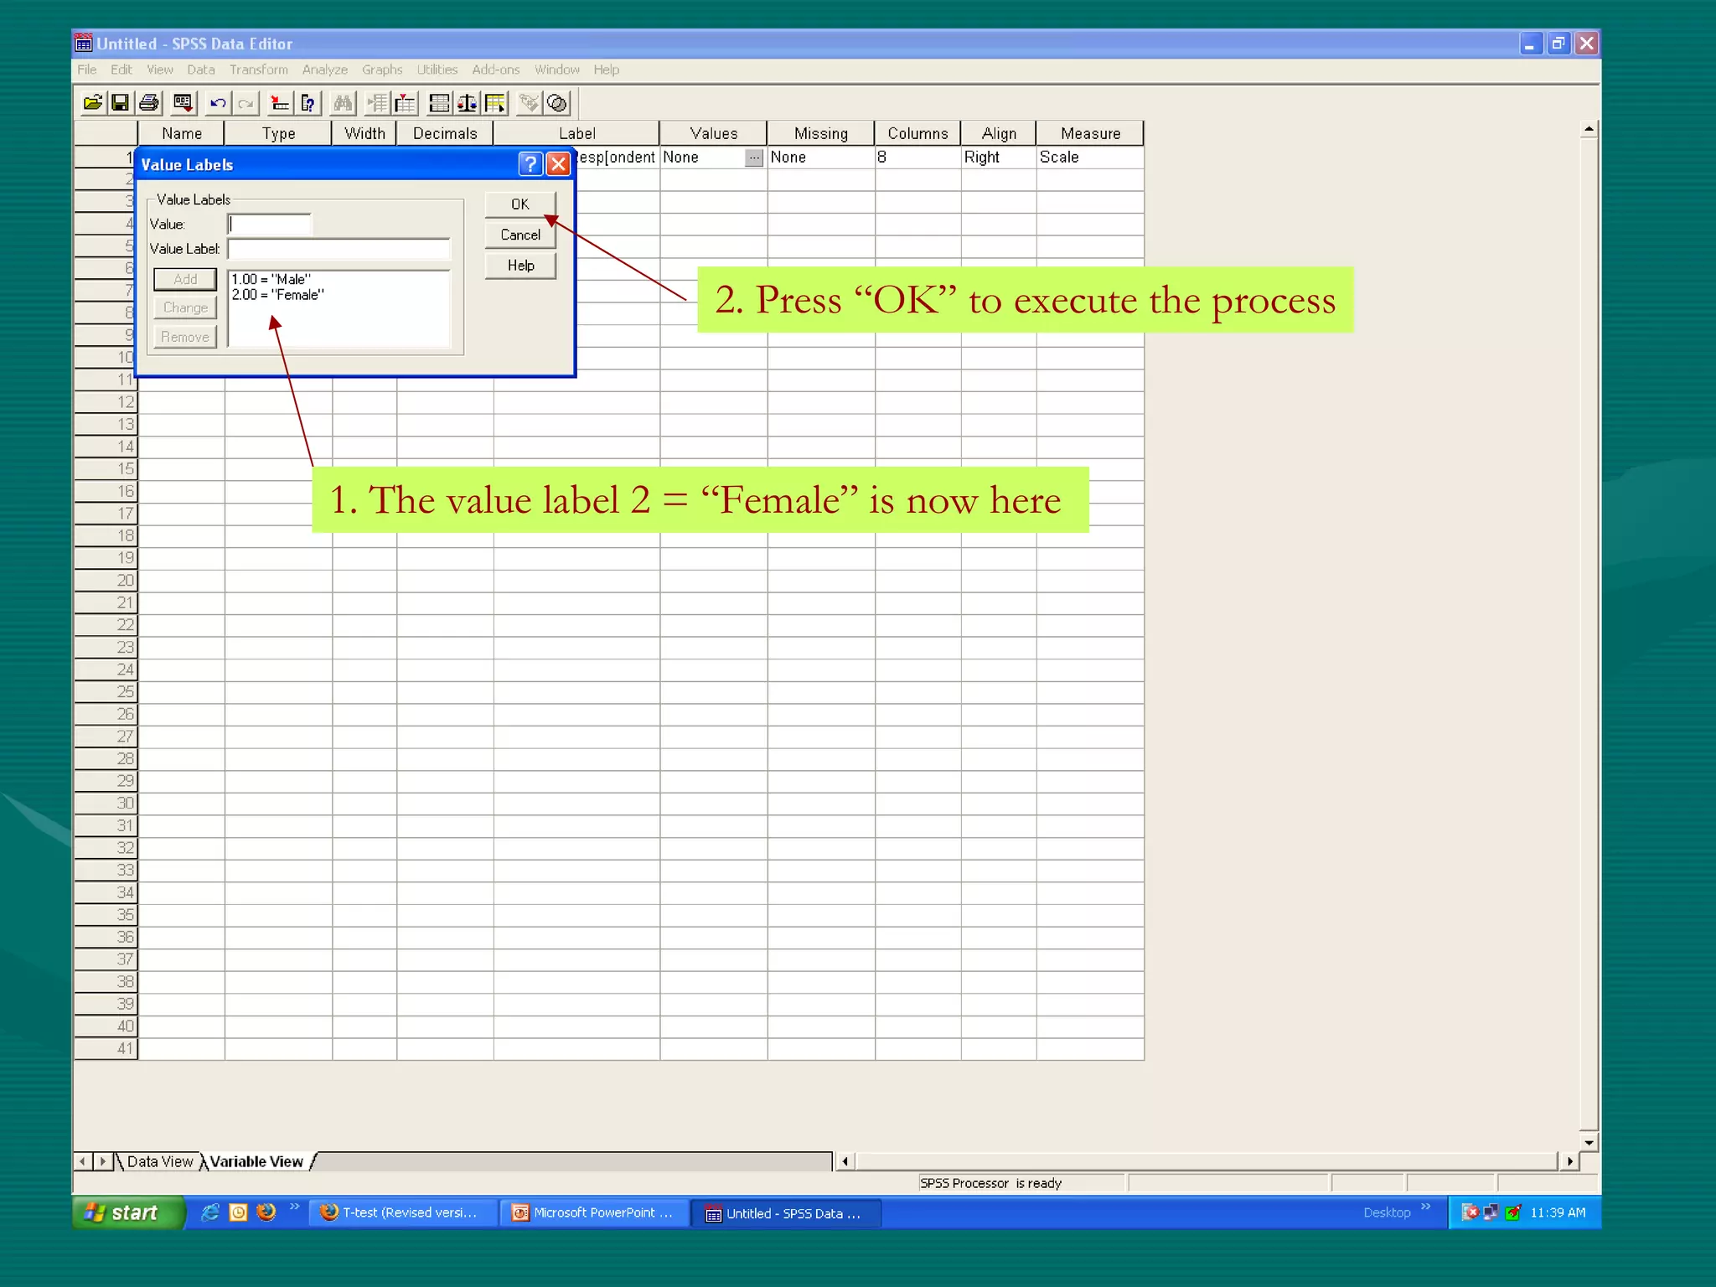Click the Go To Case icon
This screenshot has width=1716, height=1287.
[x=280, y=103]
